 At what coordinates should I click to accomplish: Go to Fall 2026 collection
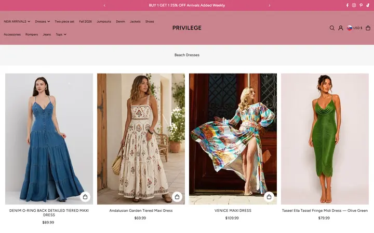85,21
